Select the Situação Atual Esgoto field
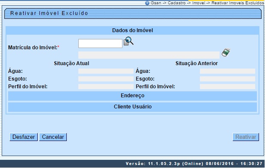This screenshot has height=168, width=265. [x=106, y=79]
